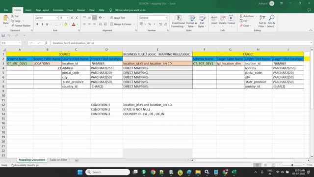This screenshot has height=177, width=314.
Task: Click the Undo arrow
Action: point(9,35)
